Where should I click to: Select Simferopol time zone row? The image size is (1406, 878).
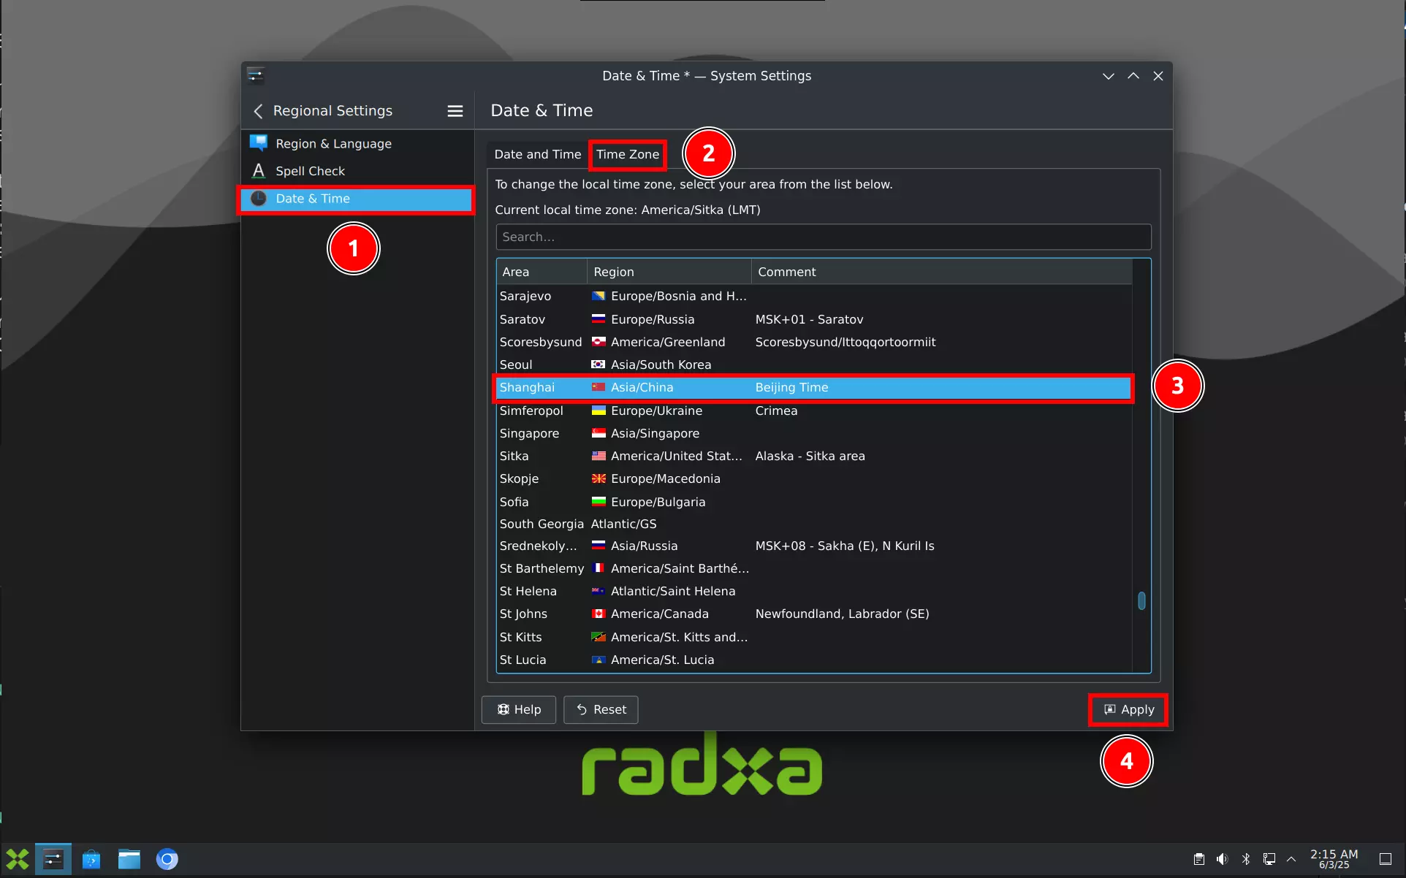814,411
